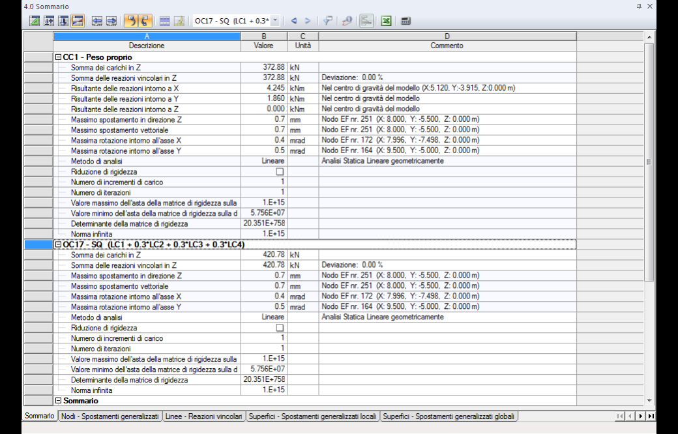Click value 4.245 for Risultante intorno a X

[x=275, y=88]
